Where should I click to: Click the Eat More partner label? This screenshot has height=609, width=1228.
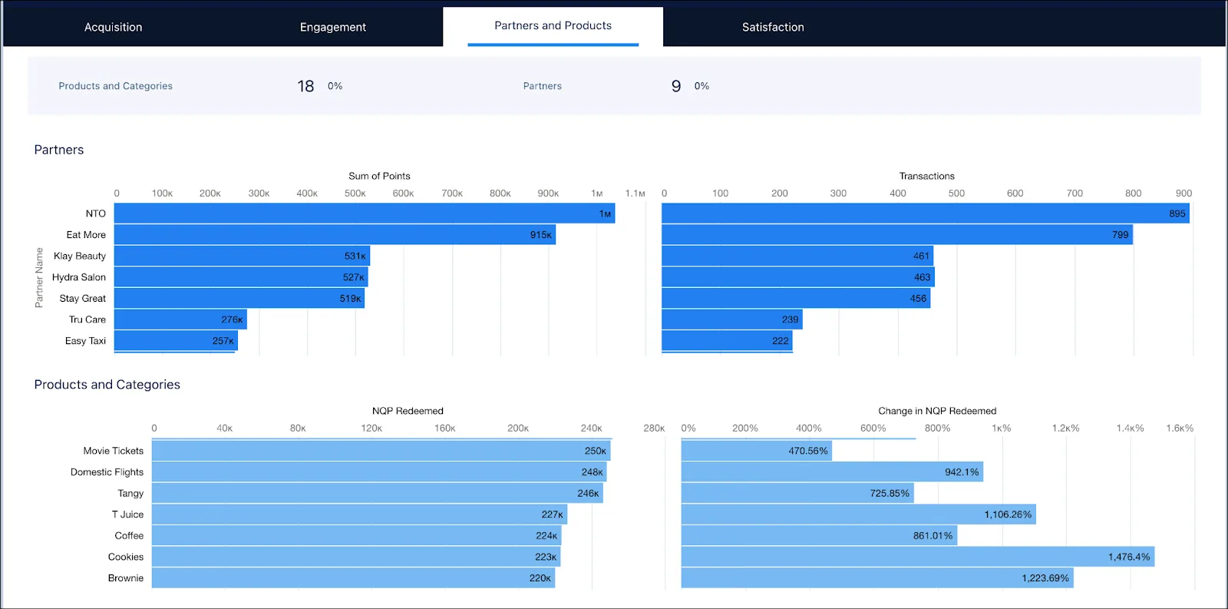pos(86,235)
